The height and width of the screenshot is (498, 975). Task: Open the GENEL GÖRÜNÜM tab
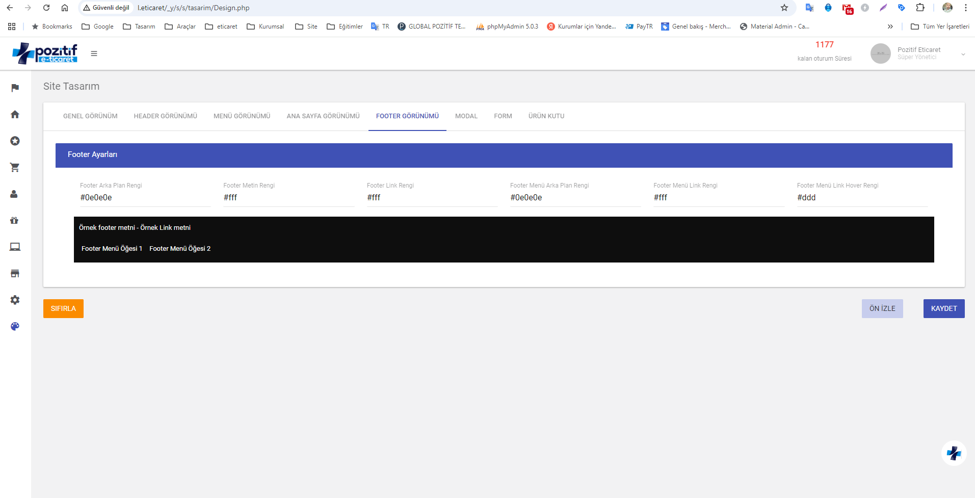coord(90,116)
